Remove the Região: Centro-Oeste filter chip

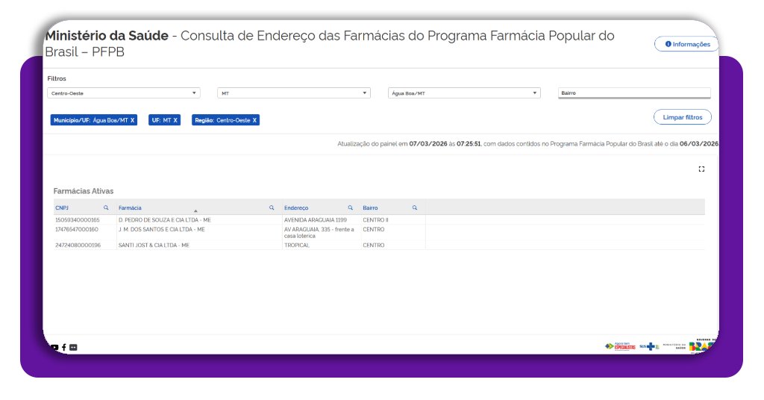coord(254,120)
